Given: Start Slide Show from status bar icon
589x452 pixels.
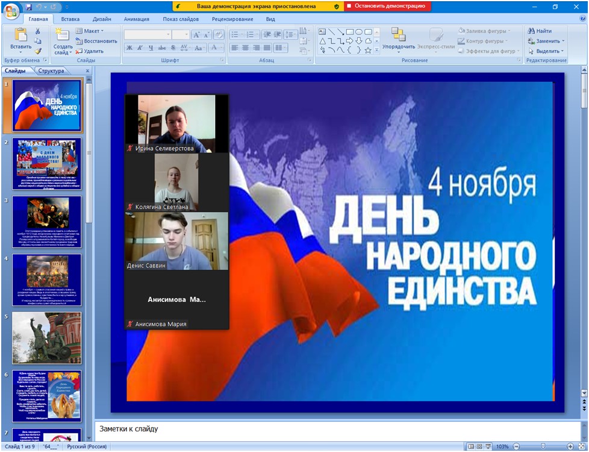Looking at the screenshot, I should 488,447.
